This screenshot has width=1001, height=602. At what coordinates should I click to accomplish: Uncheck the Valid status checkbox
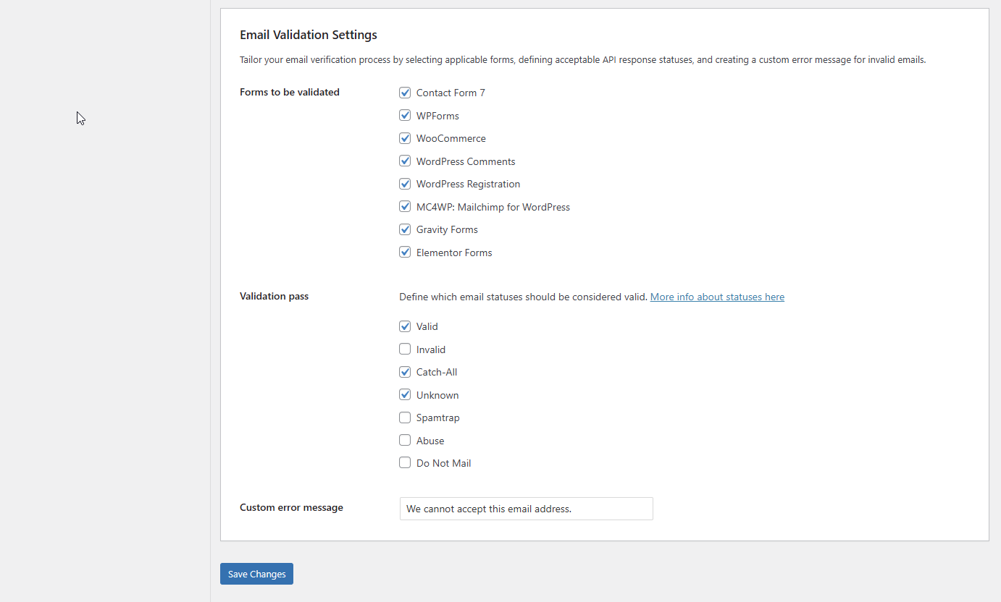pyautogui.click(x=405, y=326)
